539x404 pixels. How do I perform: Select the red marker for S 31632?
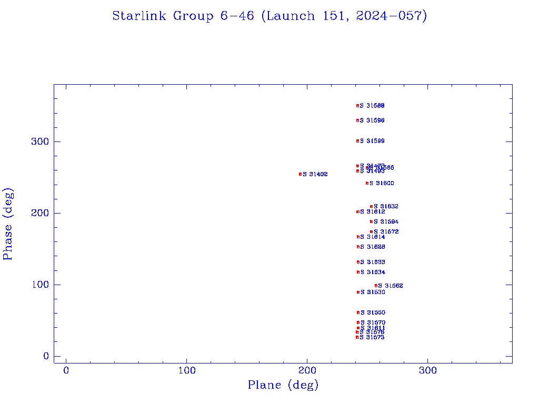(x=371, y=207)
